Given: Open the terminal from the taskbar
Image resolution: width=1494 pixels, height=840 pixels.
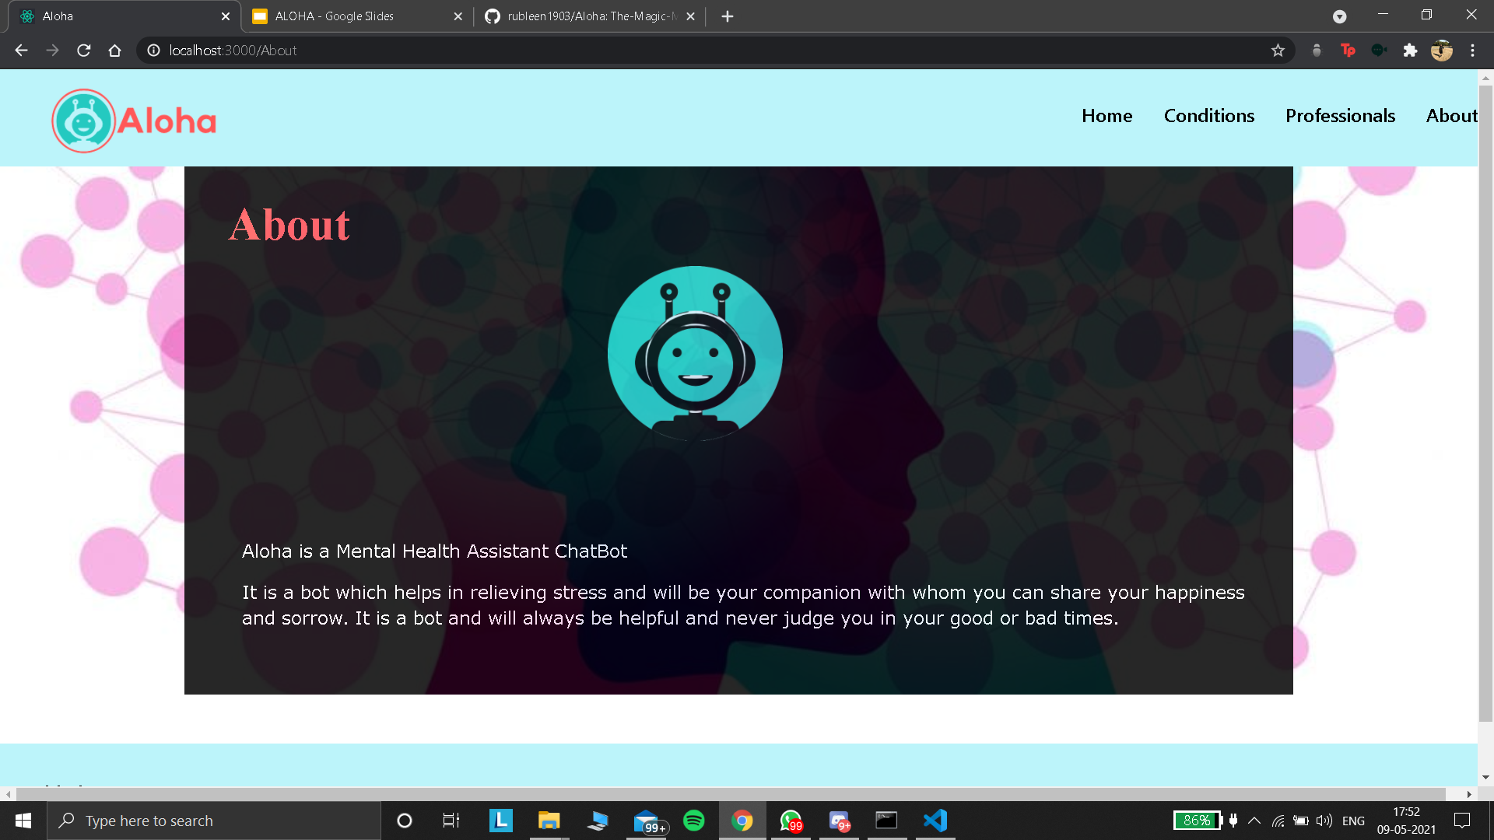Looking at the screenshot, I should 886,821.
